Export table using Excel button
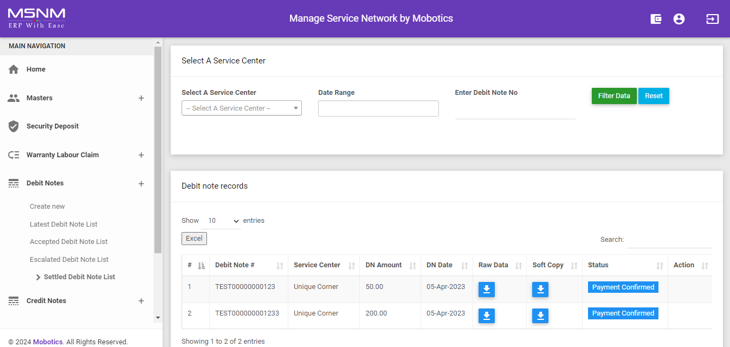 (x=194, y=239)
